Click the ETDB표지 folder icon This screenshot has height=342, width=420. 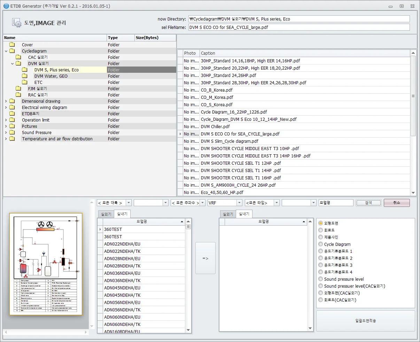coord(12,114)
